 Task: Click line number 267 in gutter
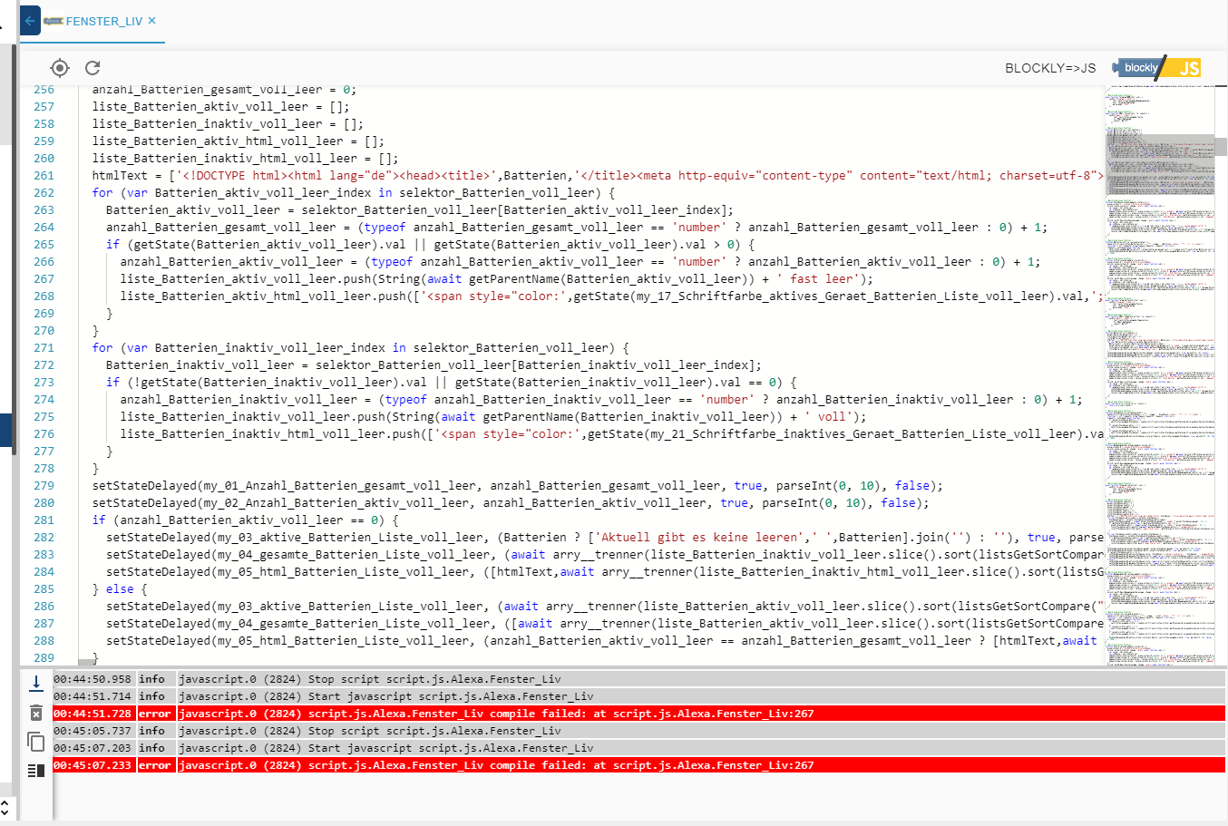point(44,278)
